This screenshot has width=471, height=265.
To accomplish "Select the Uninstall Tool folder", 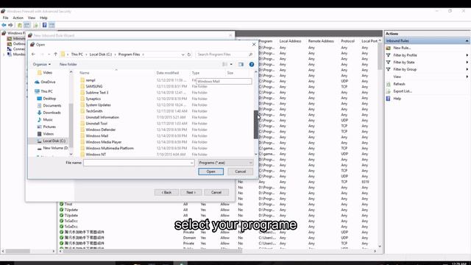I will 96,124.
